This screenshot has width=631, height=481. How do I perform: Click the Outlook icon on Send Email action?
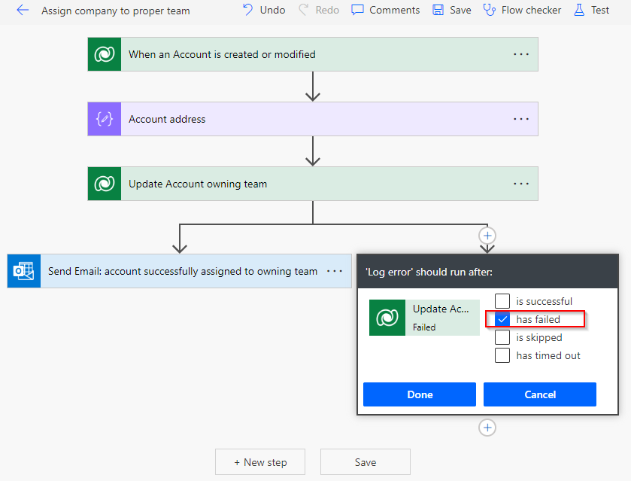[x=23, y=271]
